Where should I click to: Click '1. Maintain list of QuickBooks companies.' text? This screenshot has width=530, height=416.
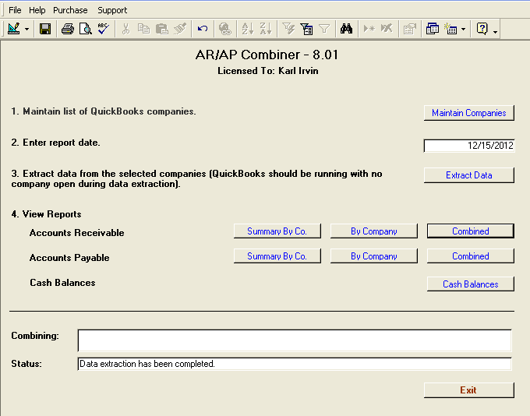(104, 111)
